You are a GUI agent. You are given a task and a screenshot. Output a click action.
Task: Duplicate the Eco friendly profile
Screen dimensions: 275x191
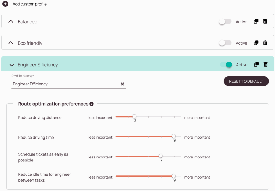(256, 43)
